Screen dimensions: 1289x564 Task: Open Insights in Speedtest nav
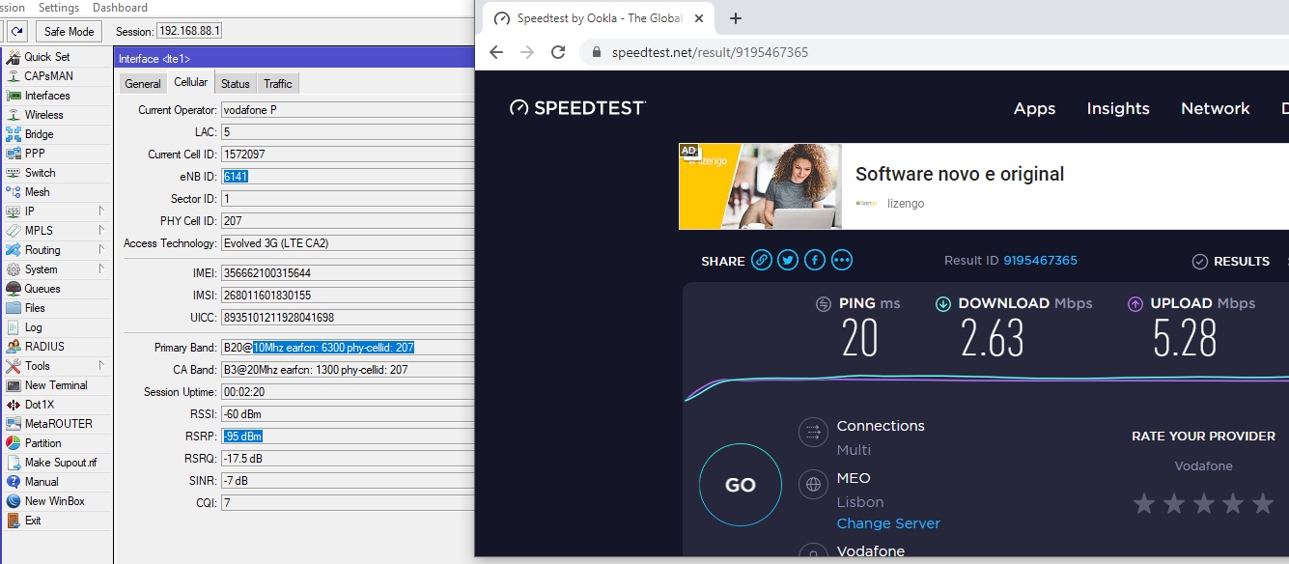click(1118, 108)
